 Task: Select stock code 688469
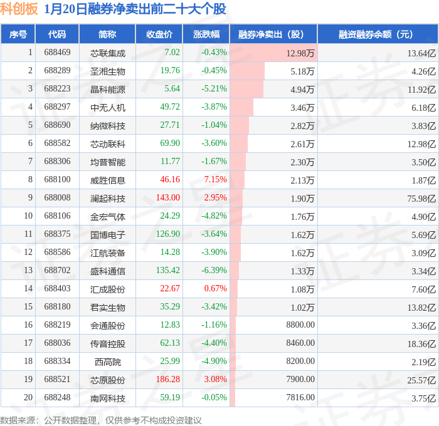click(57, 52)
